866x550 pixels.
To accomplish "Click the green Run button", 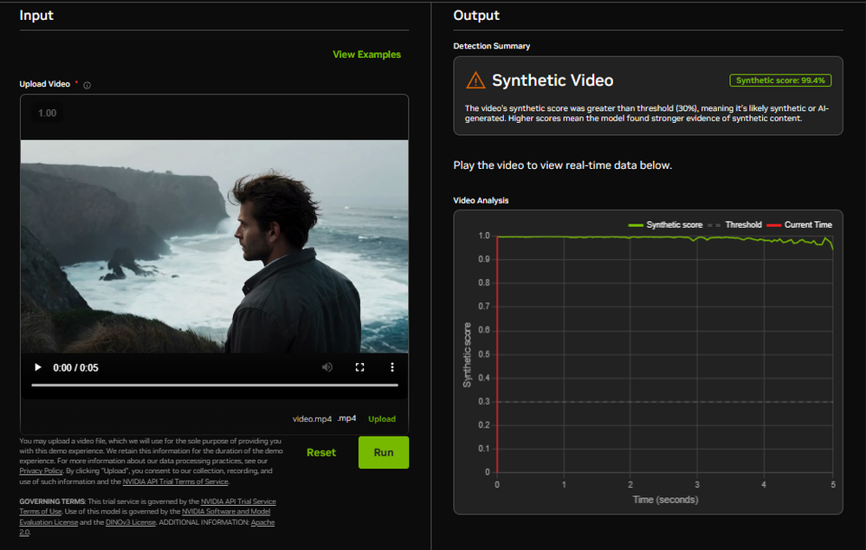I will [384, 452].
